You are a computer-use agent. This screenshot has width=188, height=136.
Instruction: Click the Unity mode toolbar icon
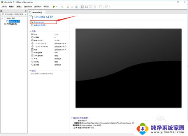95,7
